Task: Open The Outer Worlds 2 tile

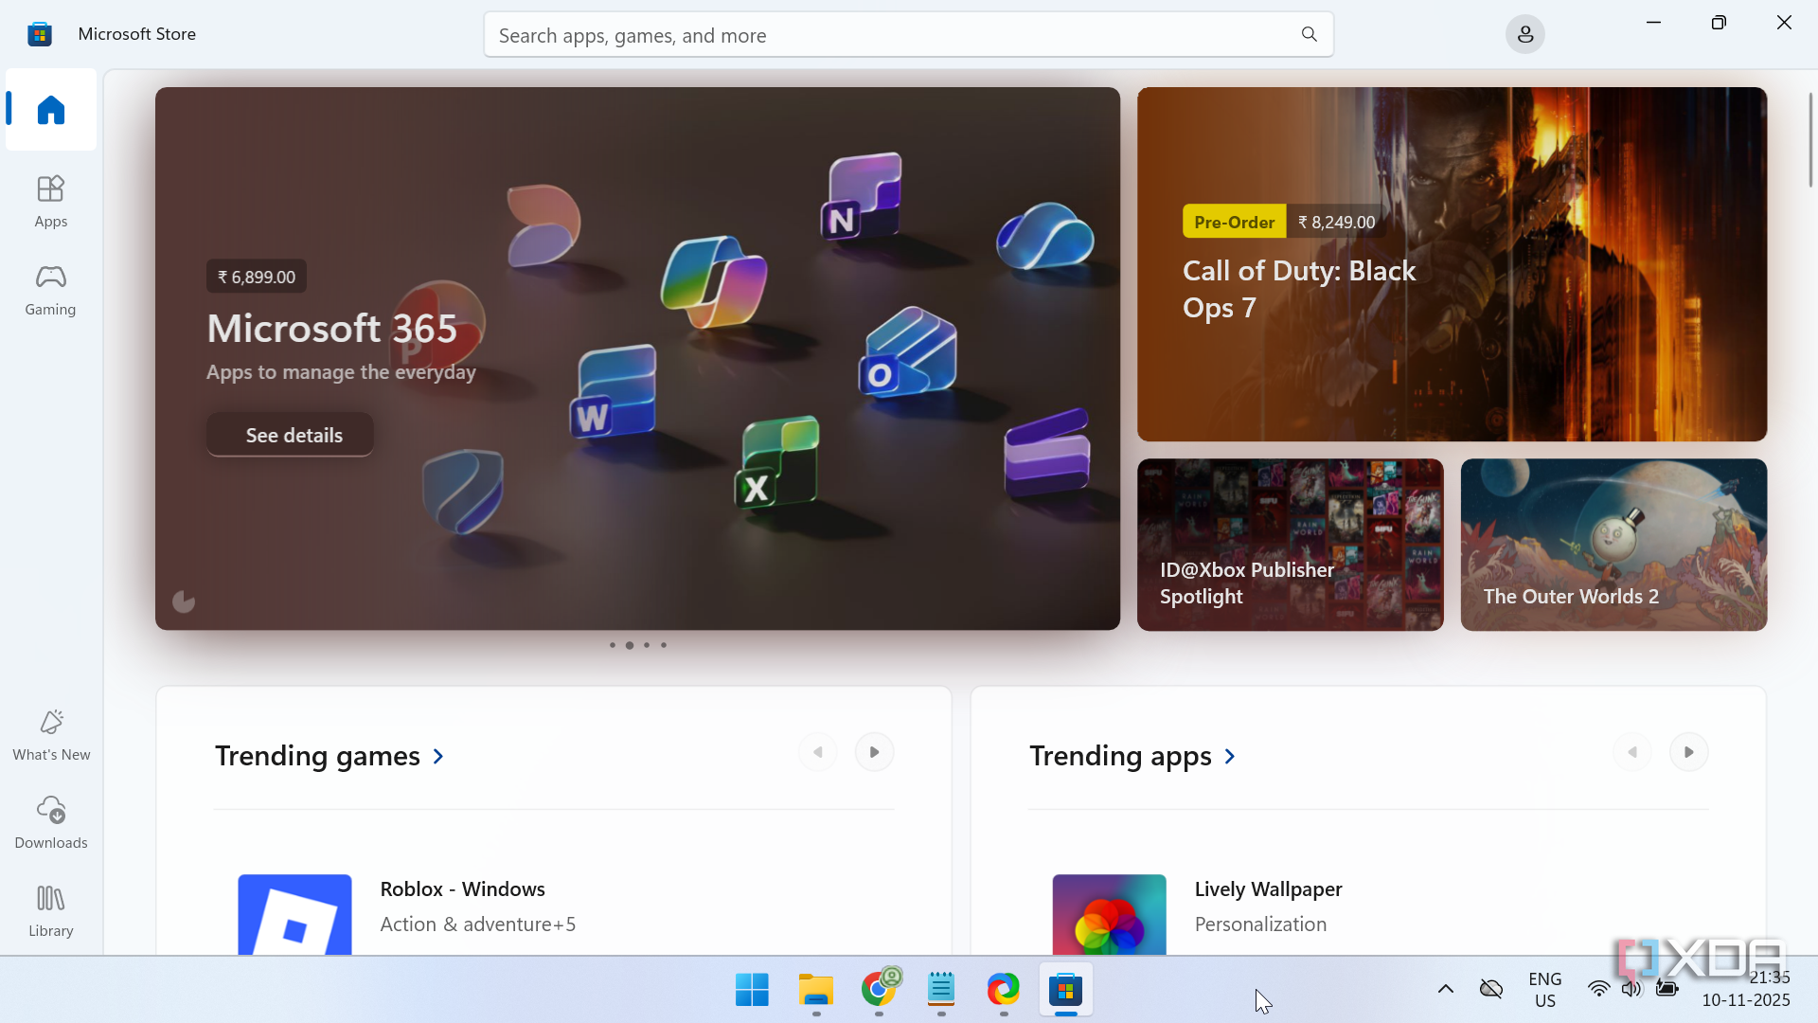Action: coord(1613,545)
